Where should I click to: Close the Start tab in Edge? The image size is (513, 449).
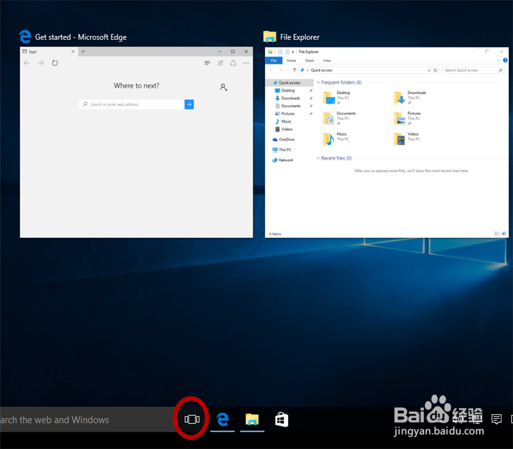coord(73,51)
